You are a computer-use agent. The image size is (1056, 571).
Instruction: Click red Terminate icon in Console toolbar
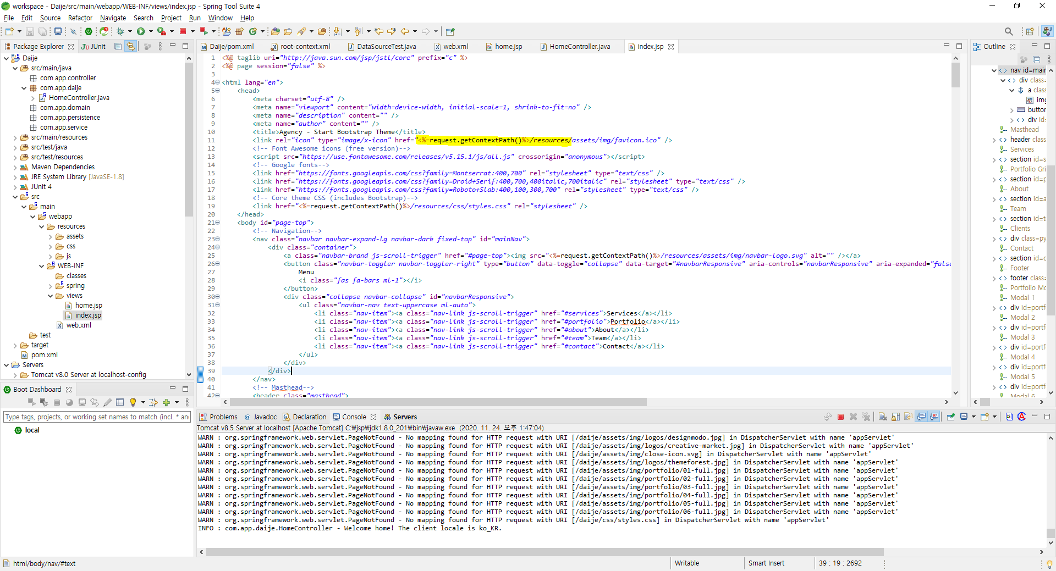coord(840,417)
